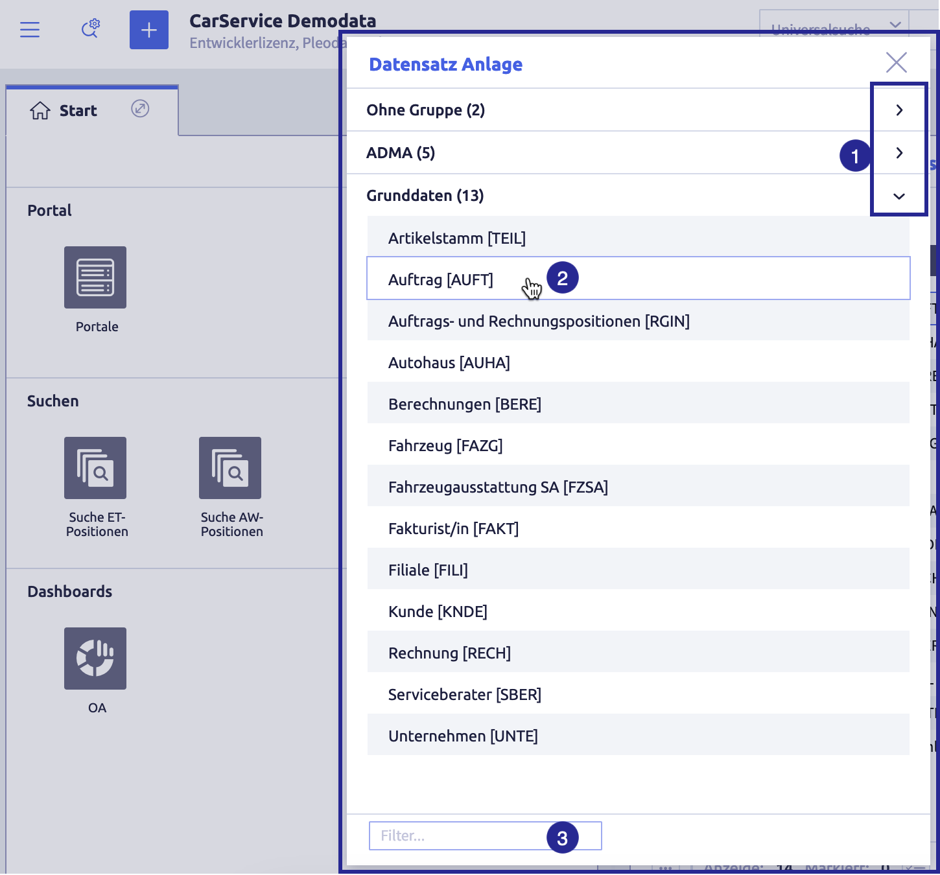Click the ADMA (5) group label
The width and height of the screenshot is (940, 875).
[401, 153]
